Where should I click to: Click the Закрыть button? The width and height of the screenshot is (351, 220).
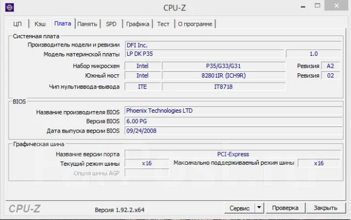[325, 208]
